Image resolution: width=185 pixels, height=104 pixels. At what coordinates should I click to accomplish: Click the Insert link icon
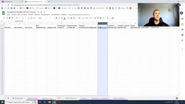point(95,18)
